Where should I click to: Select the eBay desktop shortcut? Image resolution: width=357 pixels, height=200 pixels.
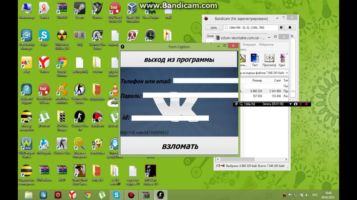click(x=26, y=65)
